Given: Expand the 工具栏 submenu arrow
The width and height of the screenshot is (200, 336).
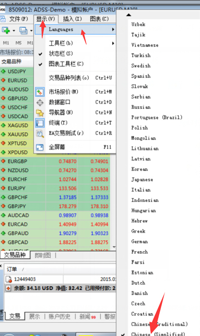Looking at the screenshot, I should click(113, 43).
